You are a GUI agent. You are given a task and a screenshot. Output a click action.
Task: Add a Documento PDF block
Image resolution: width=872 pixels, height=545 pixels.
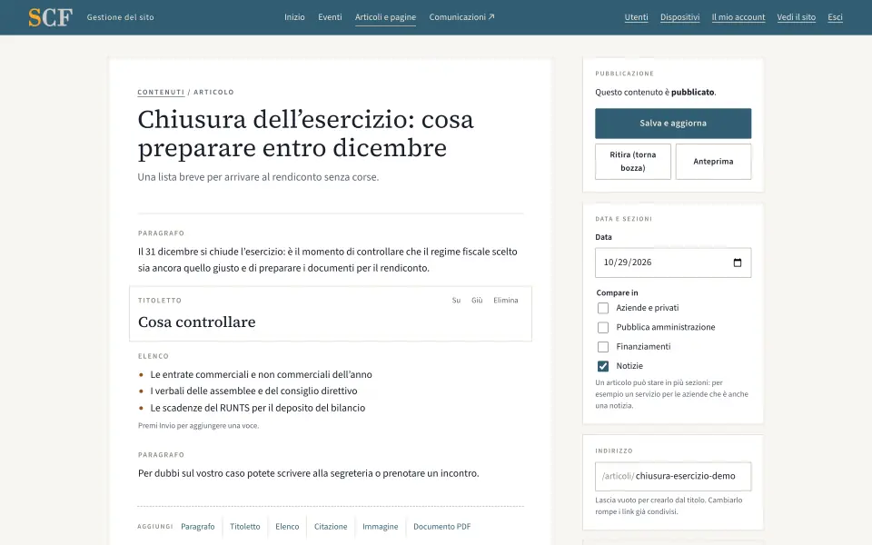coord(441,527)
